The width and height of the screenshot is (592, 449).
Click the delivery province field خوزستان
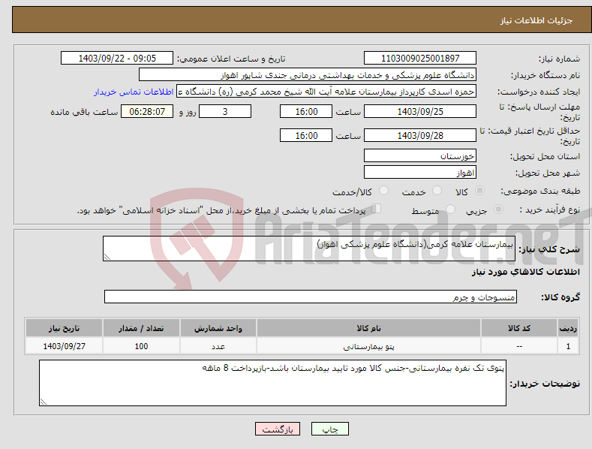pyautogui.click(x=420, y=155)
